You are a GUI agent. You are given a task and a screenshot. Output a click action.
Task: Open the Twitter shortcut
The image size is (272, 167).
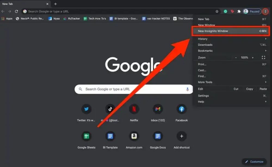click(x=86, y=113)
